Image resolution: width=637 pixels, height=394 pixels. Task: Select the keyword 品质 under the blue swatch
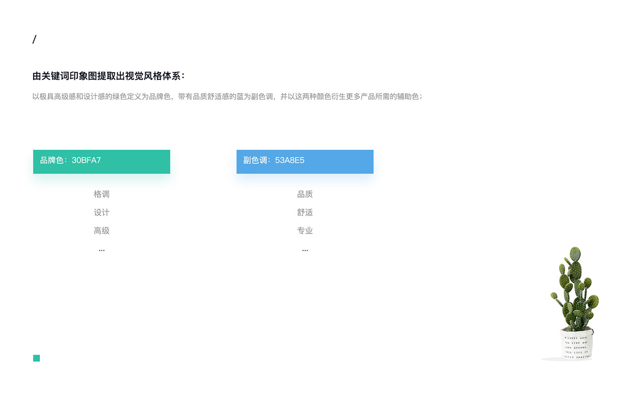(305, 194)
